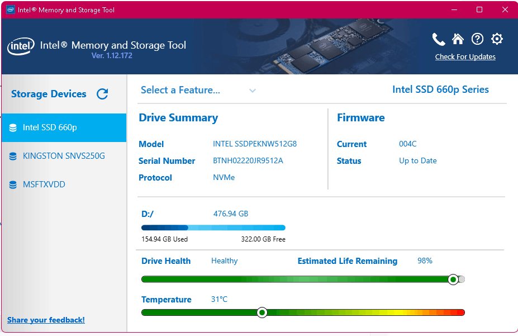Click the Serial Number label
Viewport: 518px width, 336px height.
click(167, 161)
